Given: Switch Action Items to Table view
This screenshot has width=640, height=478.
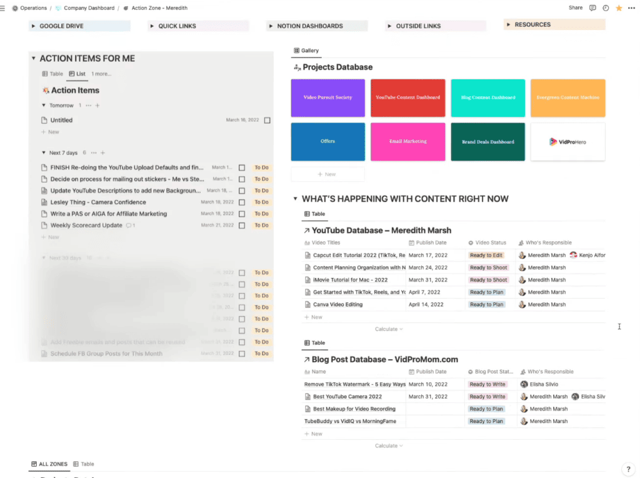Looking at the screenshot, I should point(52,74).
